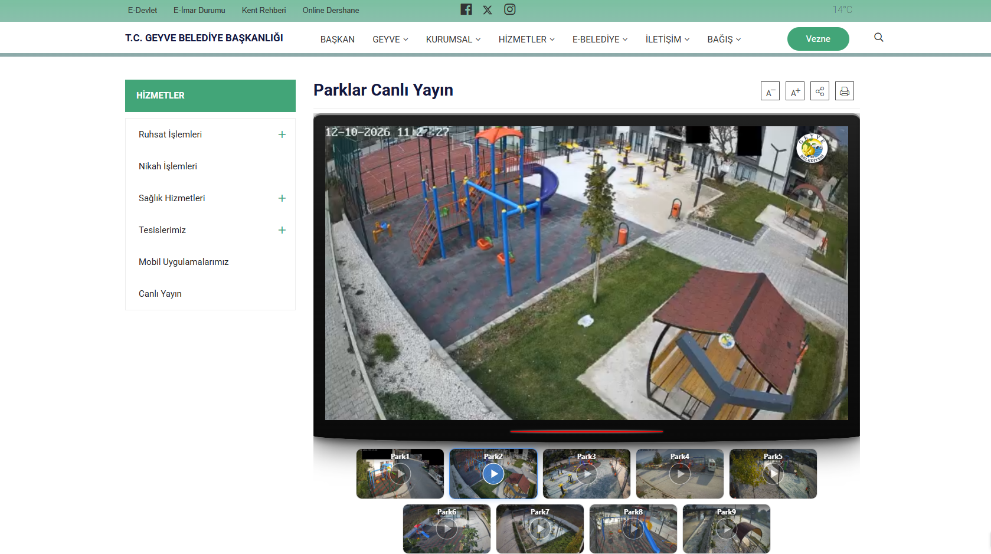
Task: Open the Facebook page icon
Action: 466,9
